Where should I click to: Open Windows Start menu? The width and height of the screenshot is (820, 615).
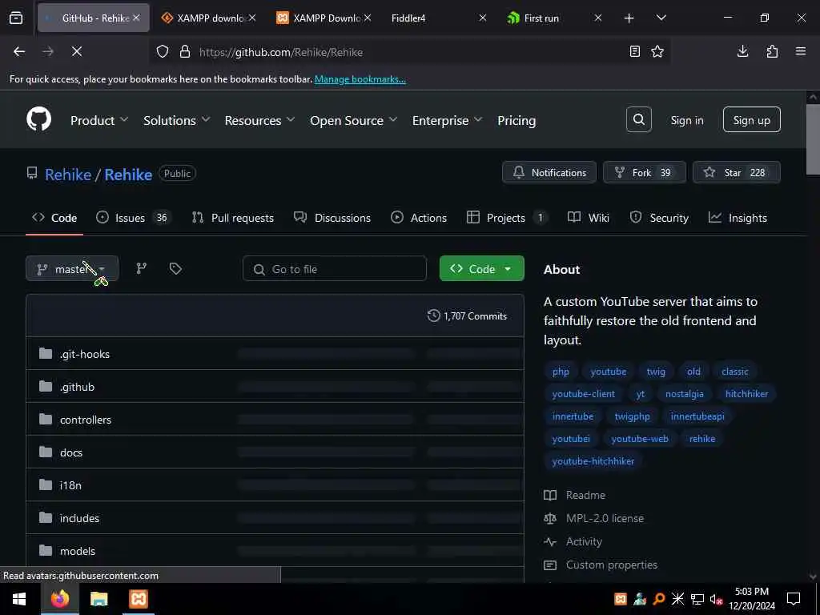(x=19, y=599)
